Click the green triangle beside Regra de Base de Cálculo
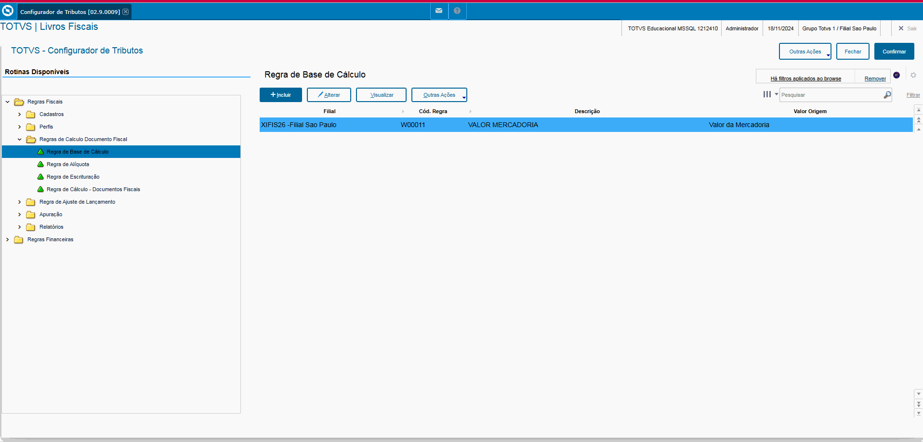 point(41,152)
